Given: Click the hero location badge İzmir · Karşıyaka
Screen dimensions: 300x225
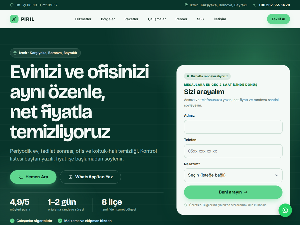Looking at the screenshot, I should 45,53.
